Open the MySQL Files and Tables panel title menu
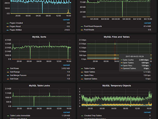 point(117,37)
